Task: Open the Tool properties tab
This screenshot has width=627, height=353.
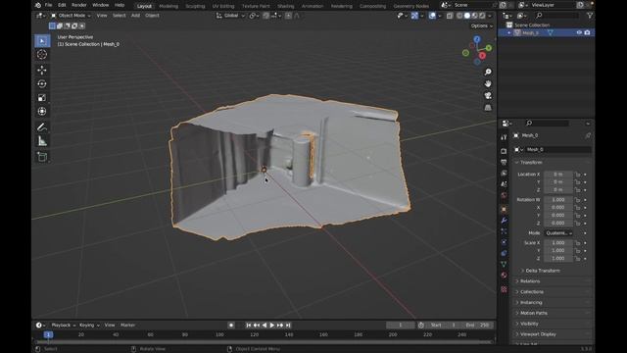Action: point(504,137)
